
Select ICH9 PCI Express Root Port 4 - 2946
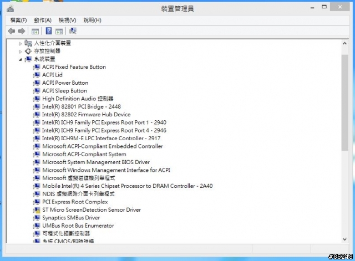104,130
